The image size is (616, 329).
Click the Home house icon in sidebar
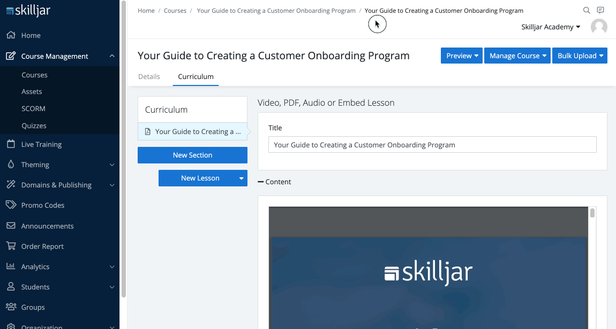click(x=11, y=35)
